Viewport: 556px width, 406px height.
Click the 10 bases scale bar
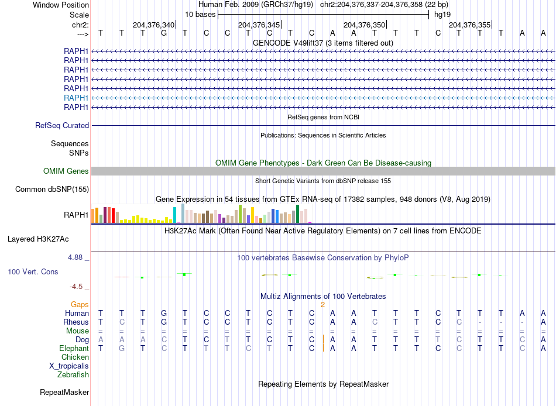[x=322, y=14]
